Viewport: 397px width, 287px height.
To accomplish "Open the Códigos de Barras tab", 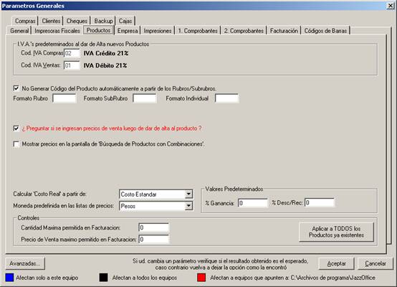I will coord(325,31).
